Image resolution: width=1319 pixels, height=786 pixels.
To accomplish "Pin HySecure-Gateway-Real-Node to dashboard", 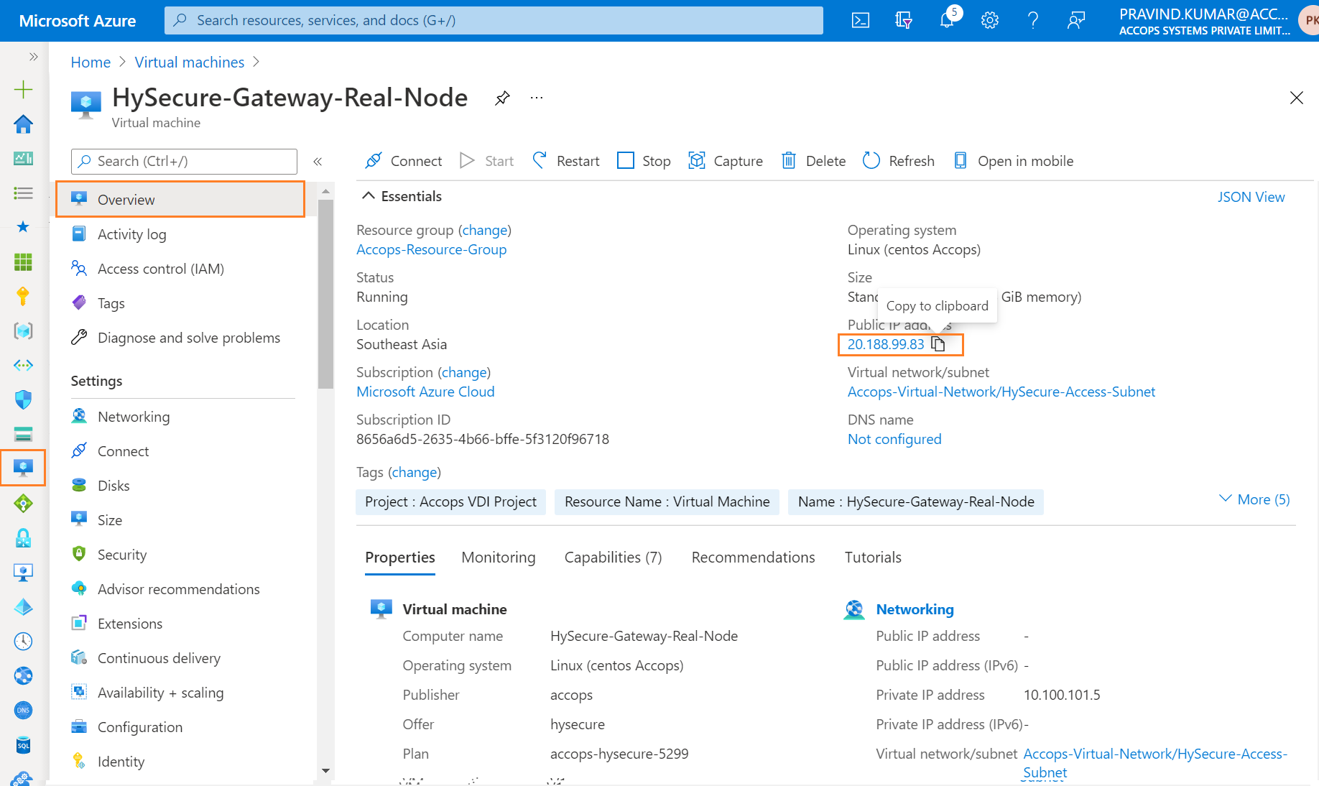I will 502,98.
